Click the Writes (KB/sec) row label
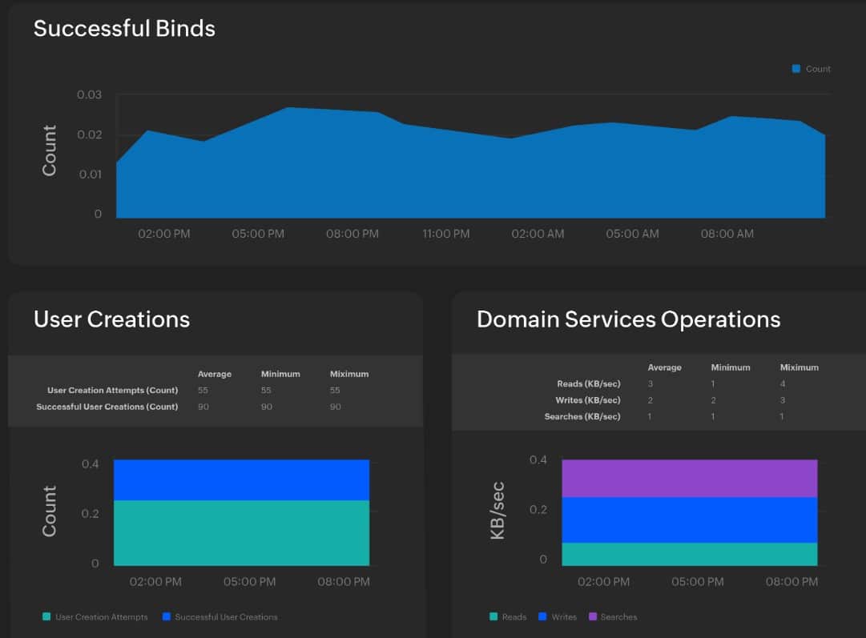The image size is (866, 638). (588, 400)
